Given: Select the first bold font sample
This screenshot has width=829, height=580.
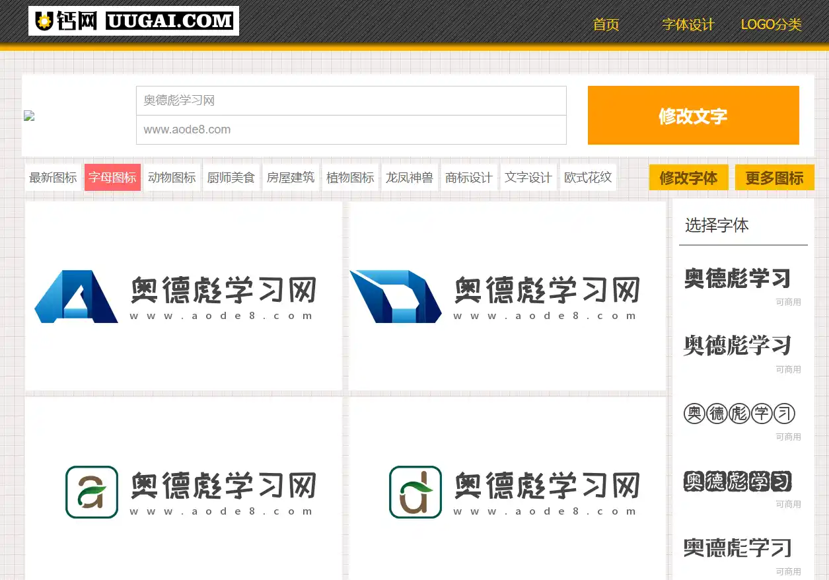Looking at the screenshot, I should (737, 279).
